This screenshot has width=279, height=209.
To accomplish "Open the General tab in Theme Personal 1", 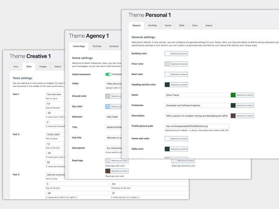I will 136,25.
